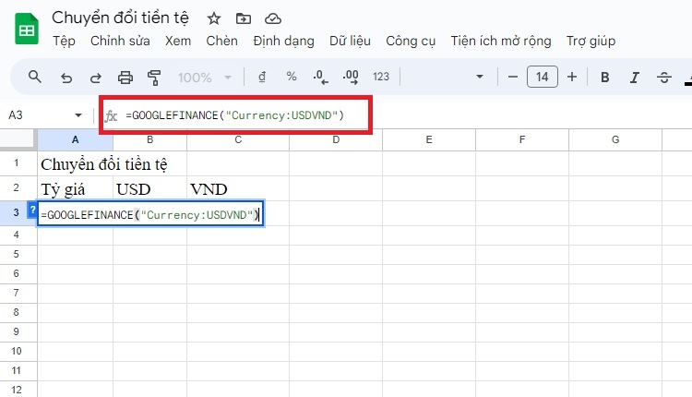Viewport: 692px width, 397px height.
Task: Activate paint format tool
Action: tap(153, 78)
